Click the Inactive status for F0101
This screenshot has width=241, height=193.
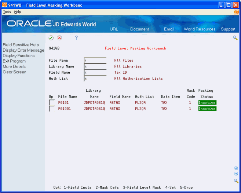tap(207, 103)
